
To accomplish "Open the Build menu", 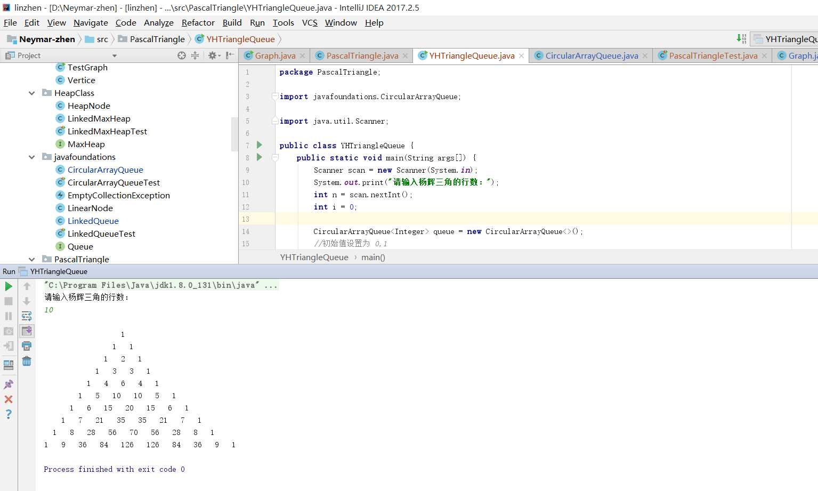I will [x=232, y=22].
